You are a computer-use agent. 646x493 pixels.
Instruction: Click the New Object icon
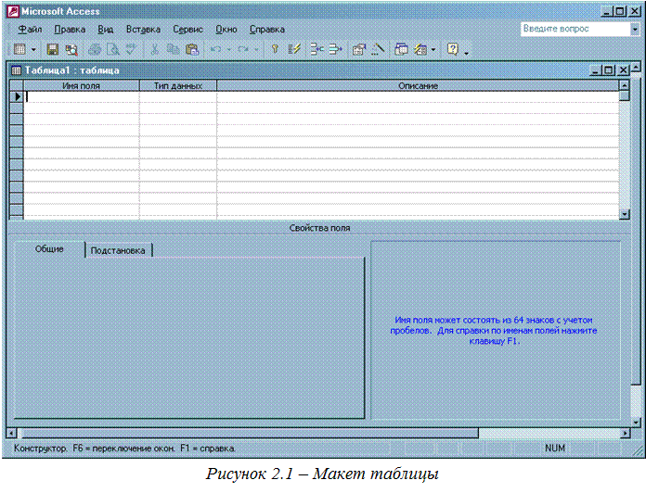pos(420,50)
